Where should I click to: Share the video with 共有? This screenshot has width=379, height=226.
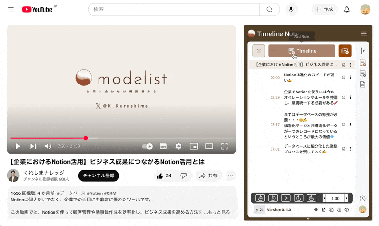(208, 176)
